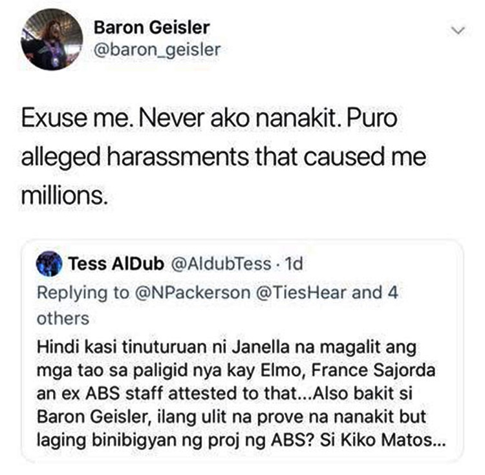Viewport: 485px width, 475px height.
Task: Click the Baron Geisler display name
Action: pos(151,27)
